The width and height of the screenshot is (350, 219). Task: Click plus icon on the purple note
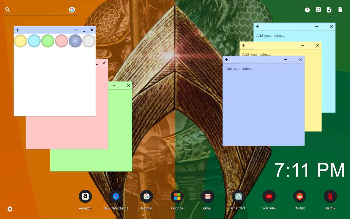[x=226, y=60]
